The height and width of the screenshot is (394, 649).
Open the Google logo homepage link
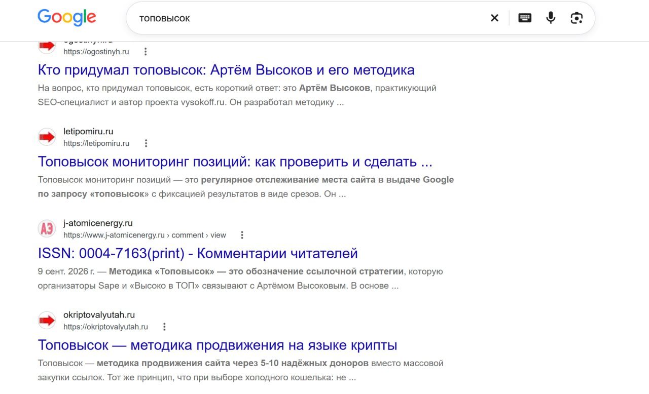click(x=66, y=17)
